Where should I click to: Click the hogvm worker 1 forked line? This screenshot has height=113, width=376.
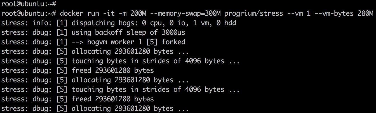point(93,42)
